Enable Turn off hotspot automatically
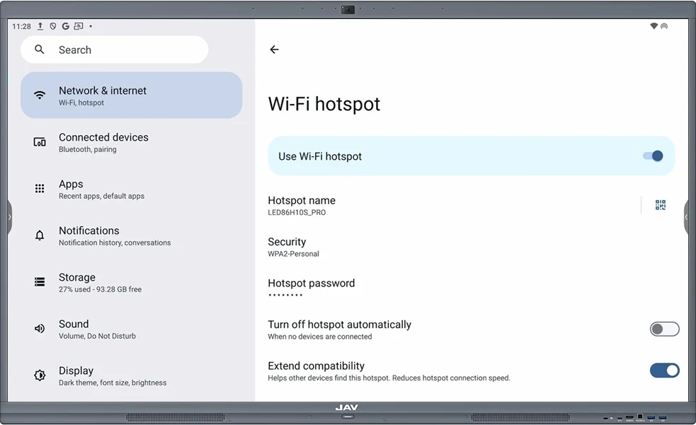This screenshot has height=425, width=696. pyautogui.click(x=664, y=329)
